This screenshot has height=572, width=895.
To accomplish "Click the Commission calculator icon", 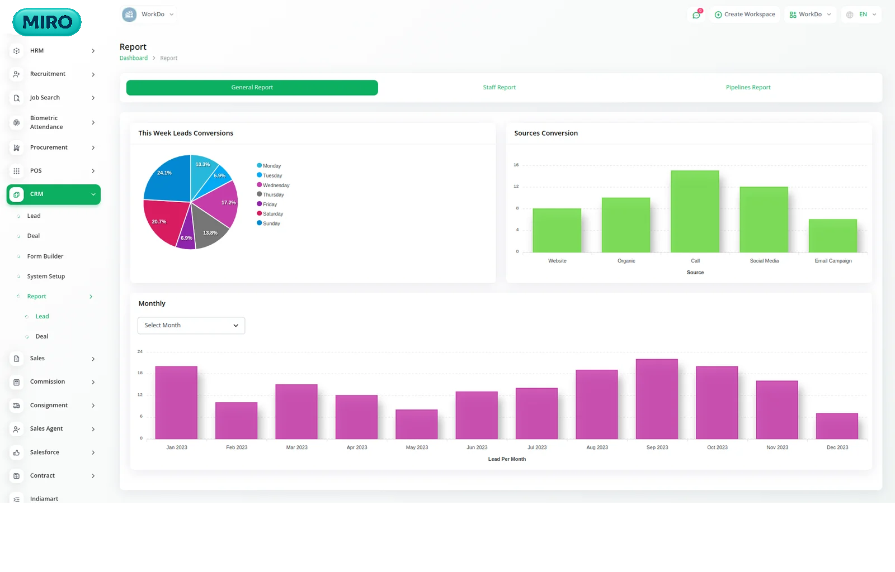I will [x=17, y=382].
